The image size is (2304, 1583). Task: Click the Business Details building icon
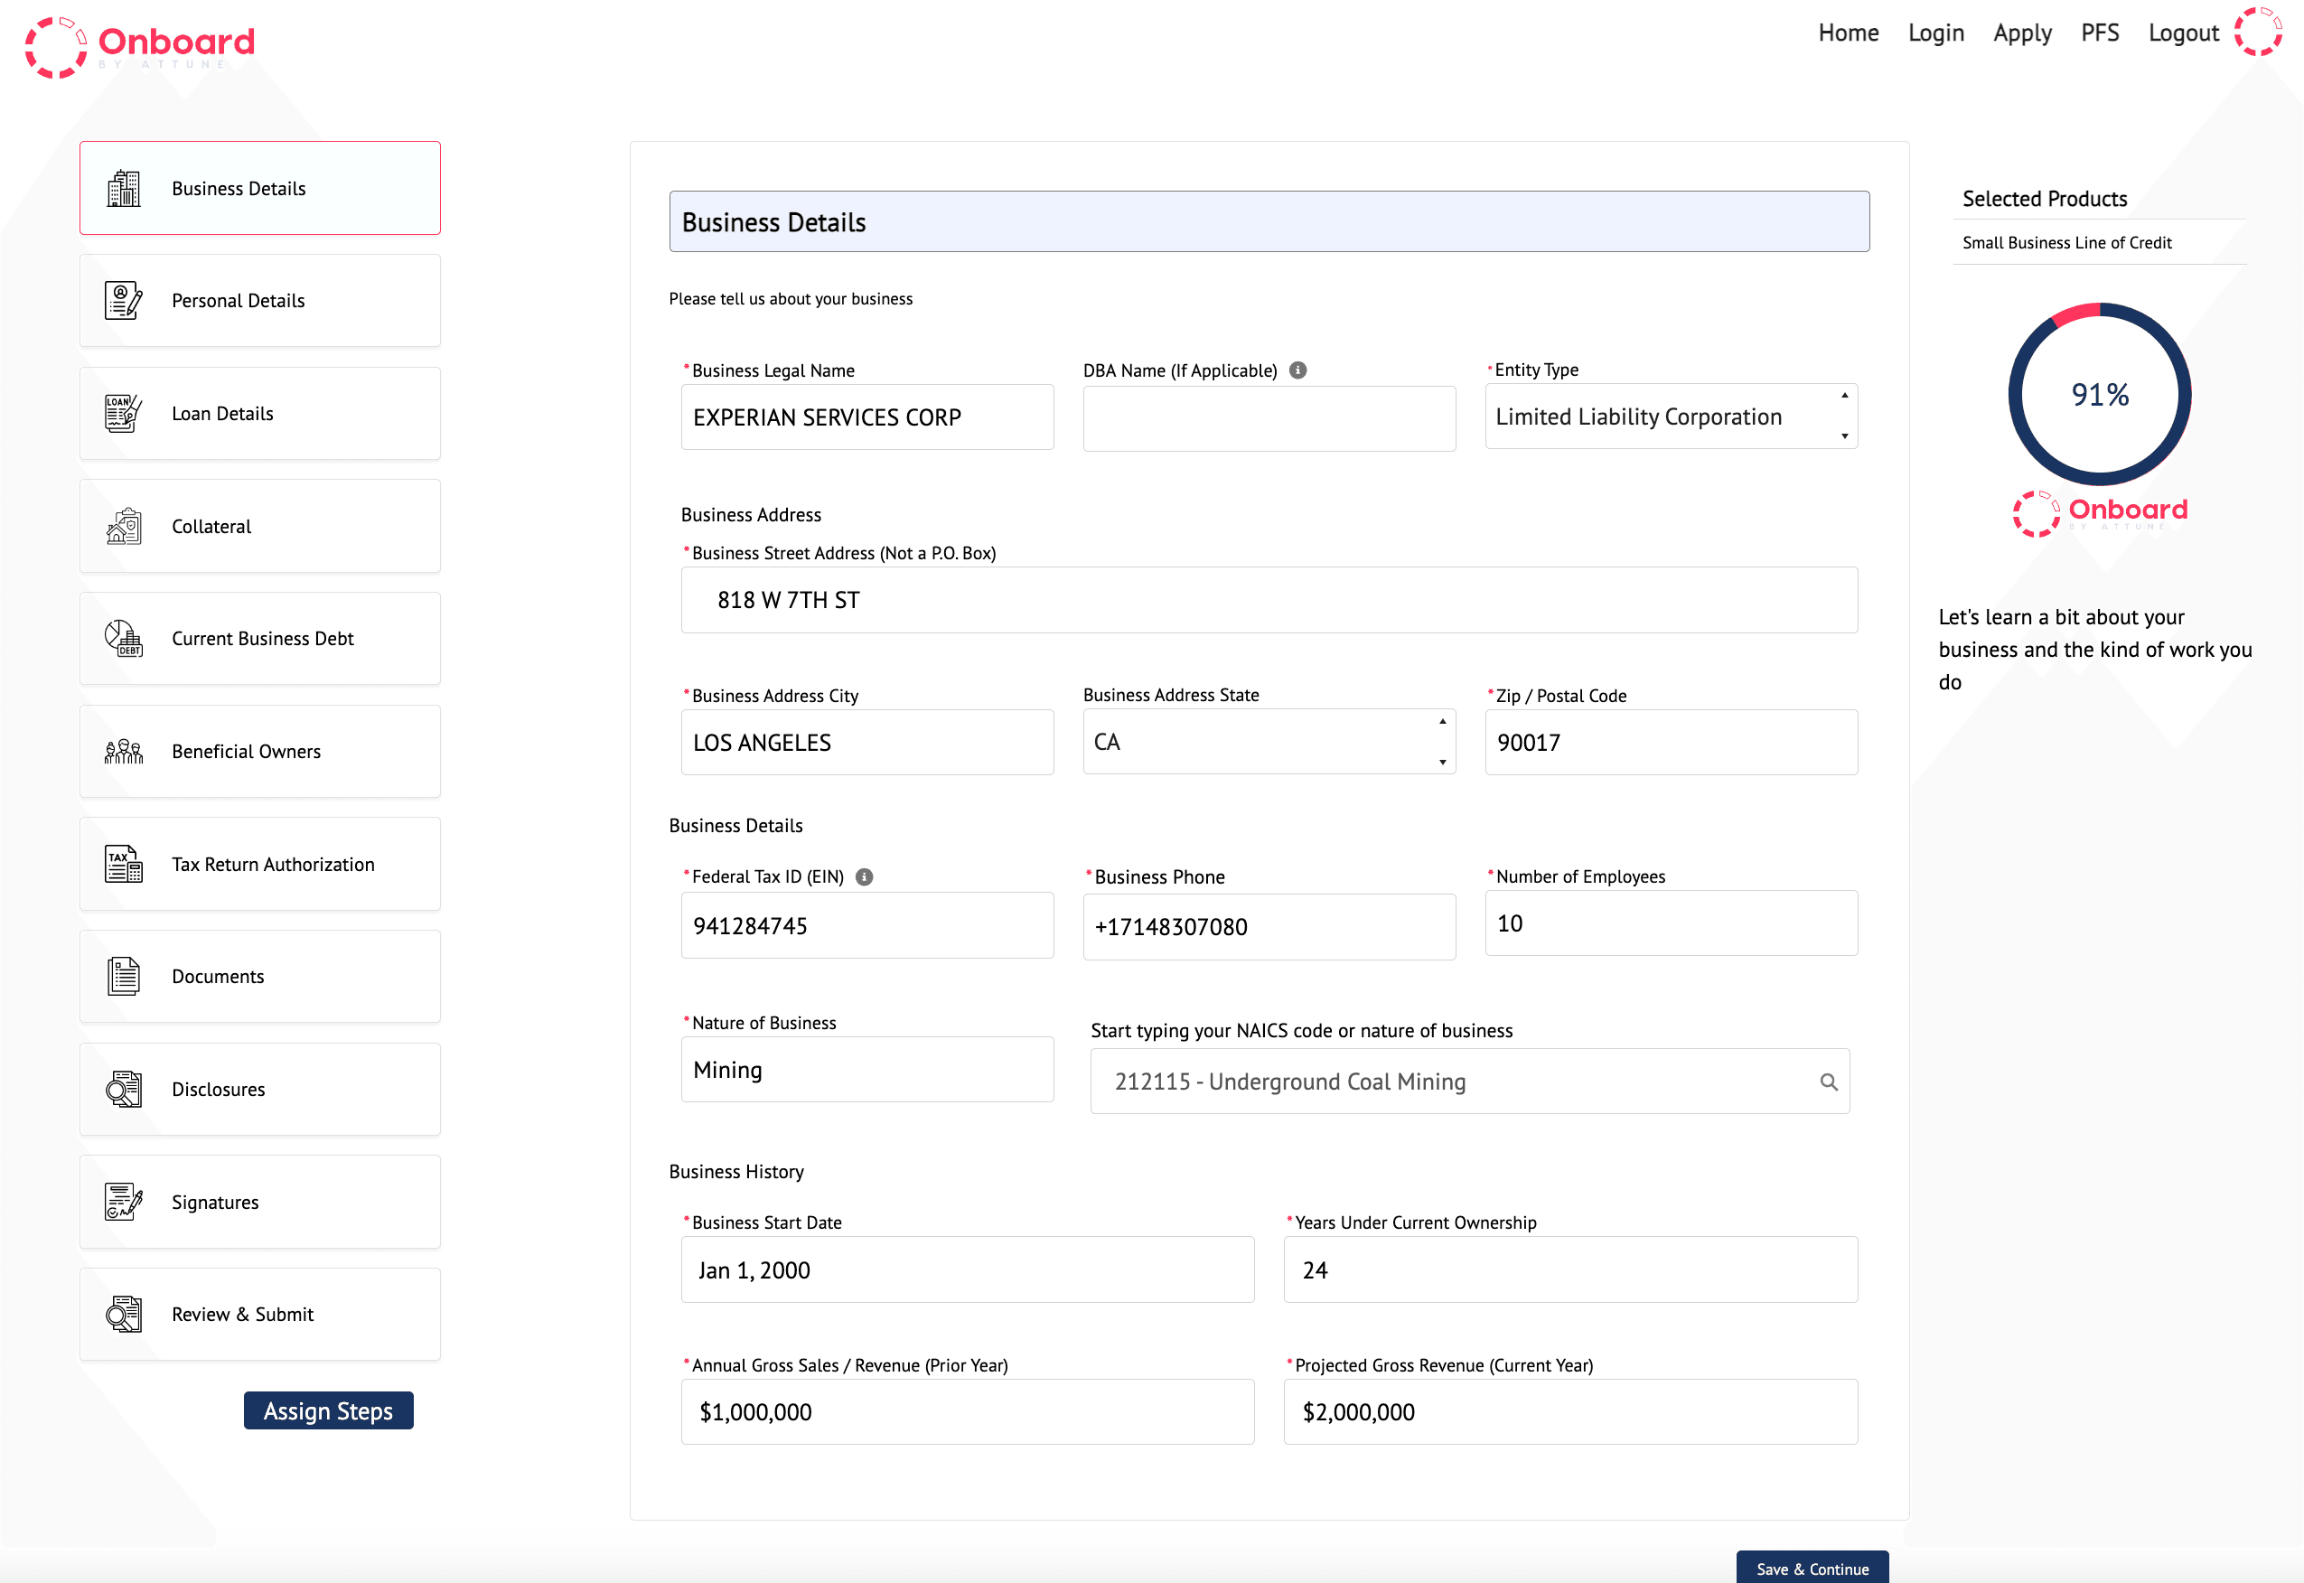[124, 189]
